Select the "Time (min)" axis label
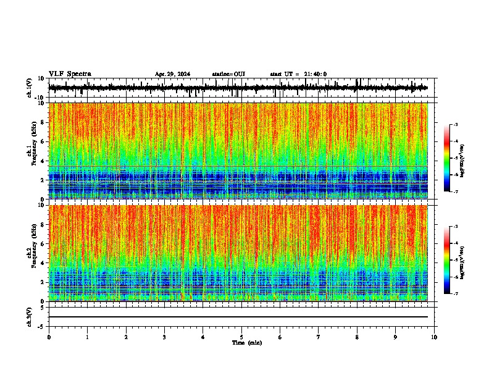The width and height of the screenshot is (489, 378). tap(247, 343)
